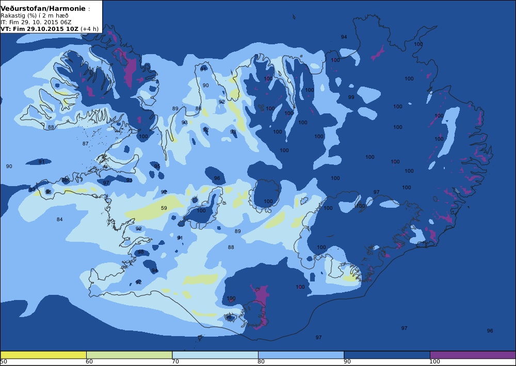The image size is (516, 366).
Task: Click the '60' legend scale label
Action: coord(89,362)
